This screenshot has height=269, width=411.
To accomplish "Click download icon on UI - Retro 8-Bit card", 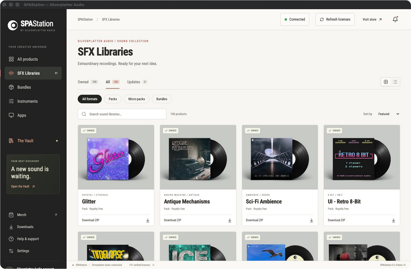I will [393, 220].
